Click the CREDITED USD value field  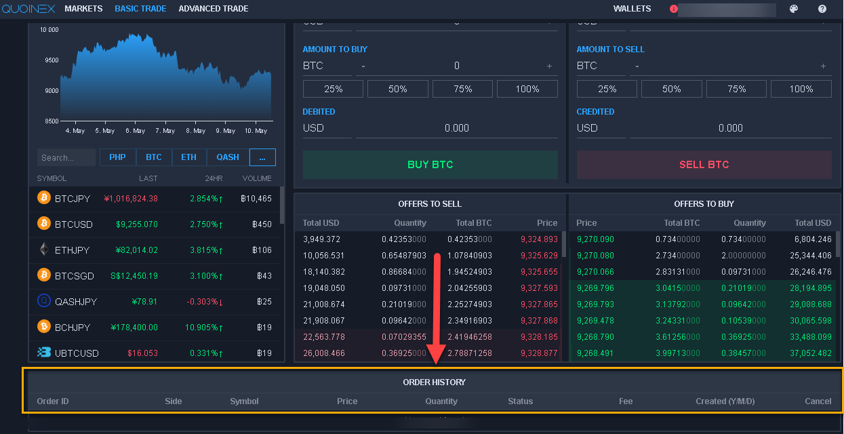[731, 128]
